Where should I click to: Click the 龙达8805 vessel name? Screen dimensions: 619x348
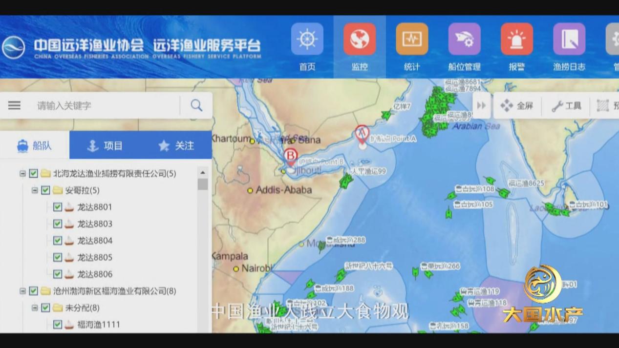point(95,257)
